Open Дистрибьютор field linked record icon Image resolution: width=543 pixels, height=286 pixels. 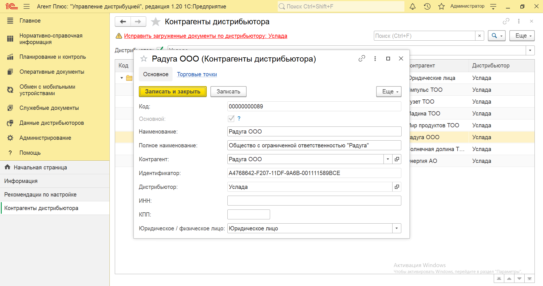397,187
